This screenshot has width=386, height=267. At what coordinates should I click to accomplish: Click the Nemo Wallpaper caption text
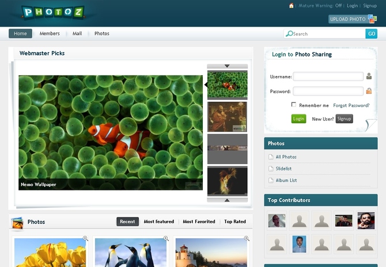coord(39,184)
